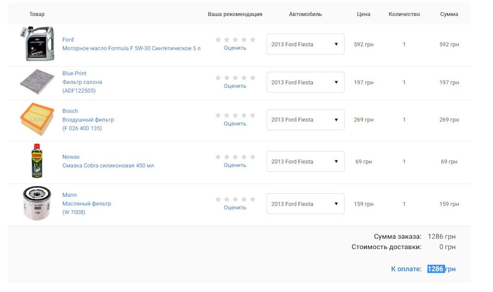
Task: Click the Сумма заказа label
Action: [397, 236]
